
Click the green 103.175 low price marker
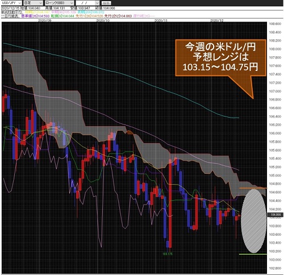point(168,254)
